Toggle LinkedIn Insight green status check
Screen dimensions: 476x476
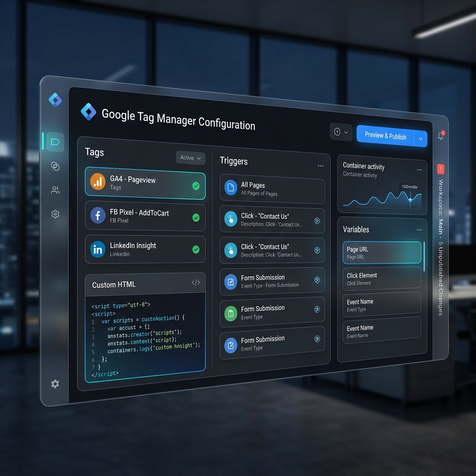pyautogui.click(x=196, y=249)
